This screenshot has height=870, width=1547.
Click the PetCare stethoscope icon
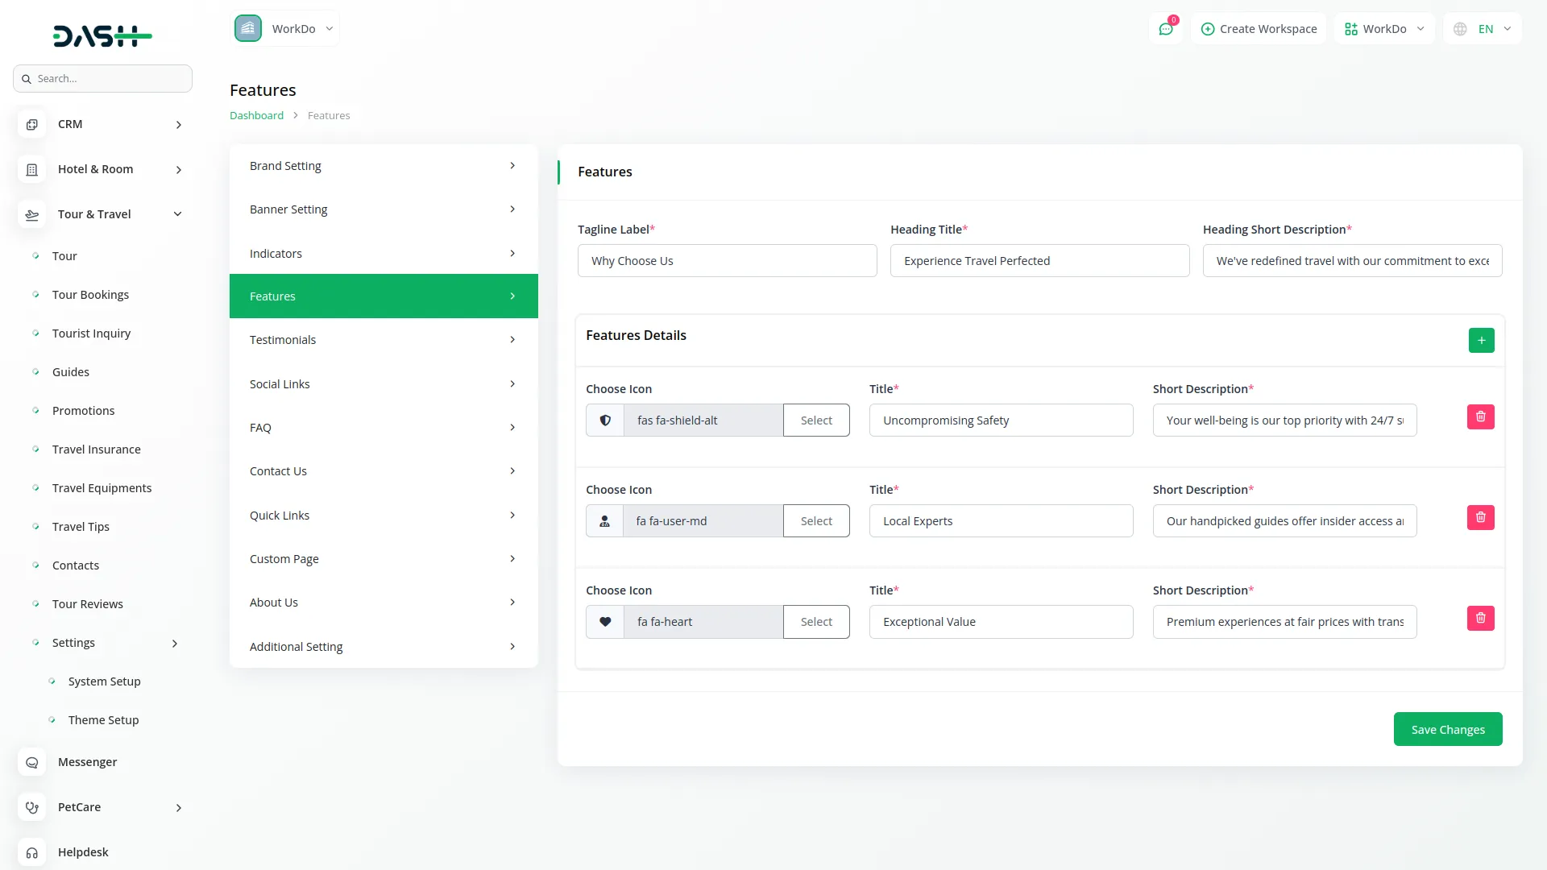click(32, 807)
